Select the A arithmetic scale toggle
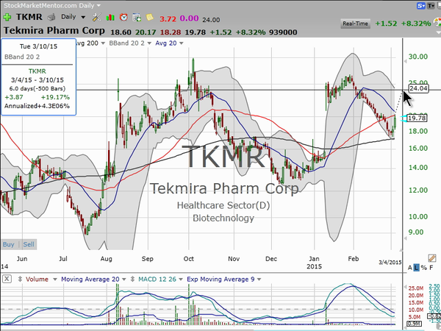Viewport: 441px width, 331px height. click(410, 268)
